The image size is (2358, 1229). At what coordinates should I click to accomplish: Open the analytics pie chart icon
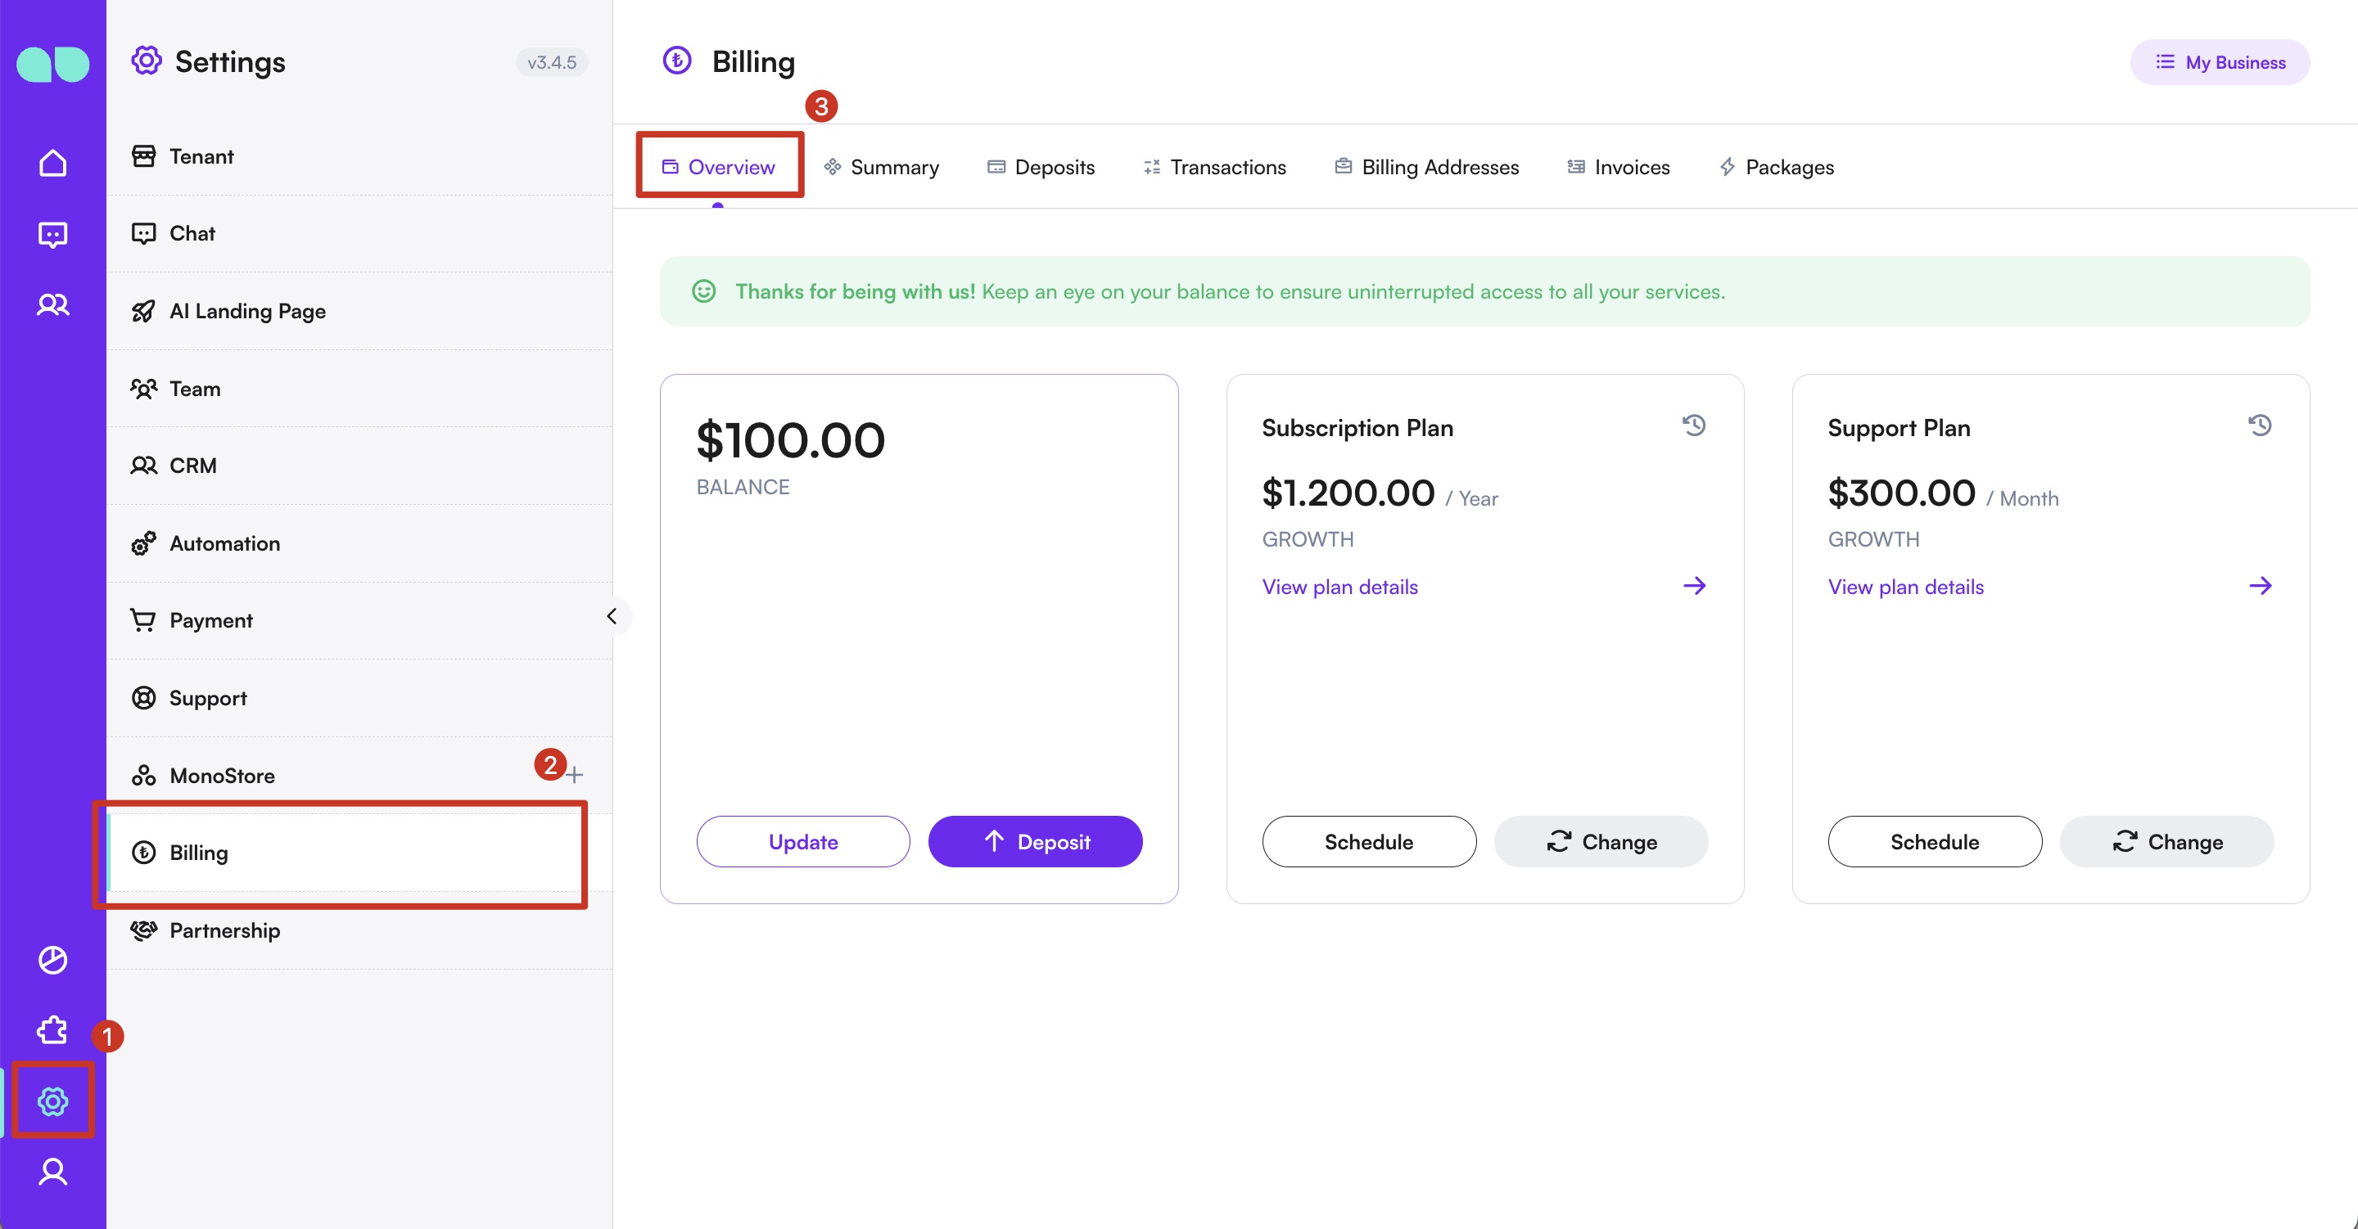click(52, 960)
